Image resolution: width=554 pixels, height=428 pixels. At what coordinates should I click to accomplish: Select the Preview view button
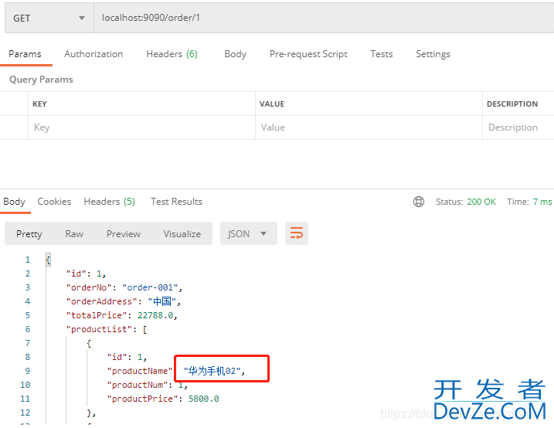(124, 234)
